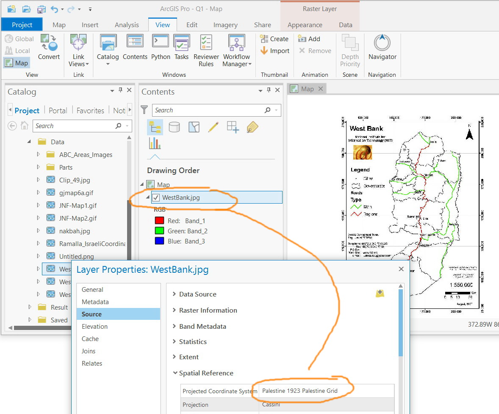This screenshot has width=499, height=414.
Task: Select JNF-Map1.gif in Catalog
Action: (x=78, y=205)
